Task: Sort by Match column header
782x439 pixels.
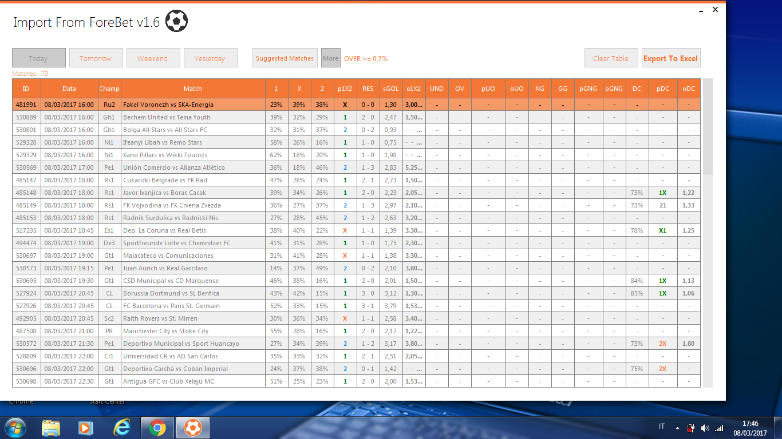Action: (x=193, y=89)
